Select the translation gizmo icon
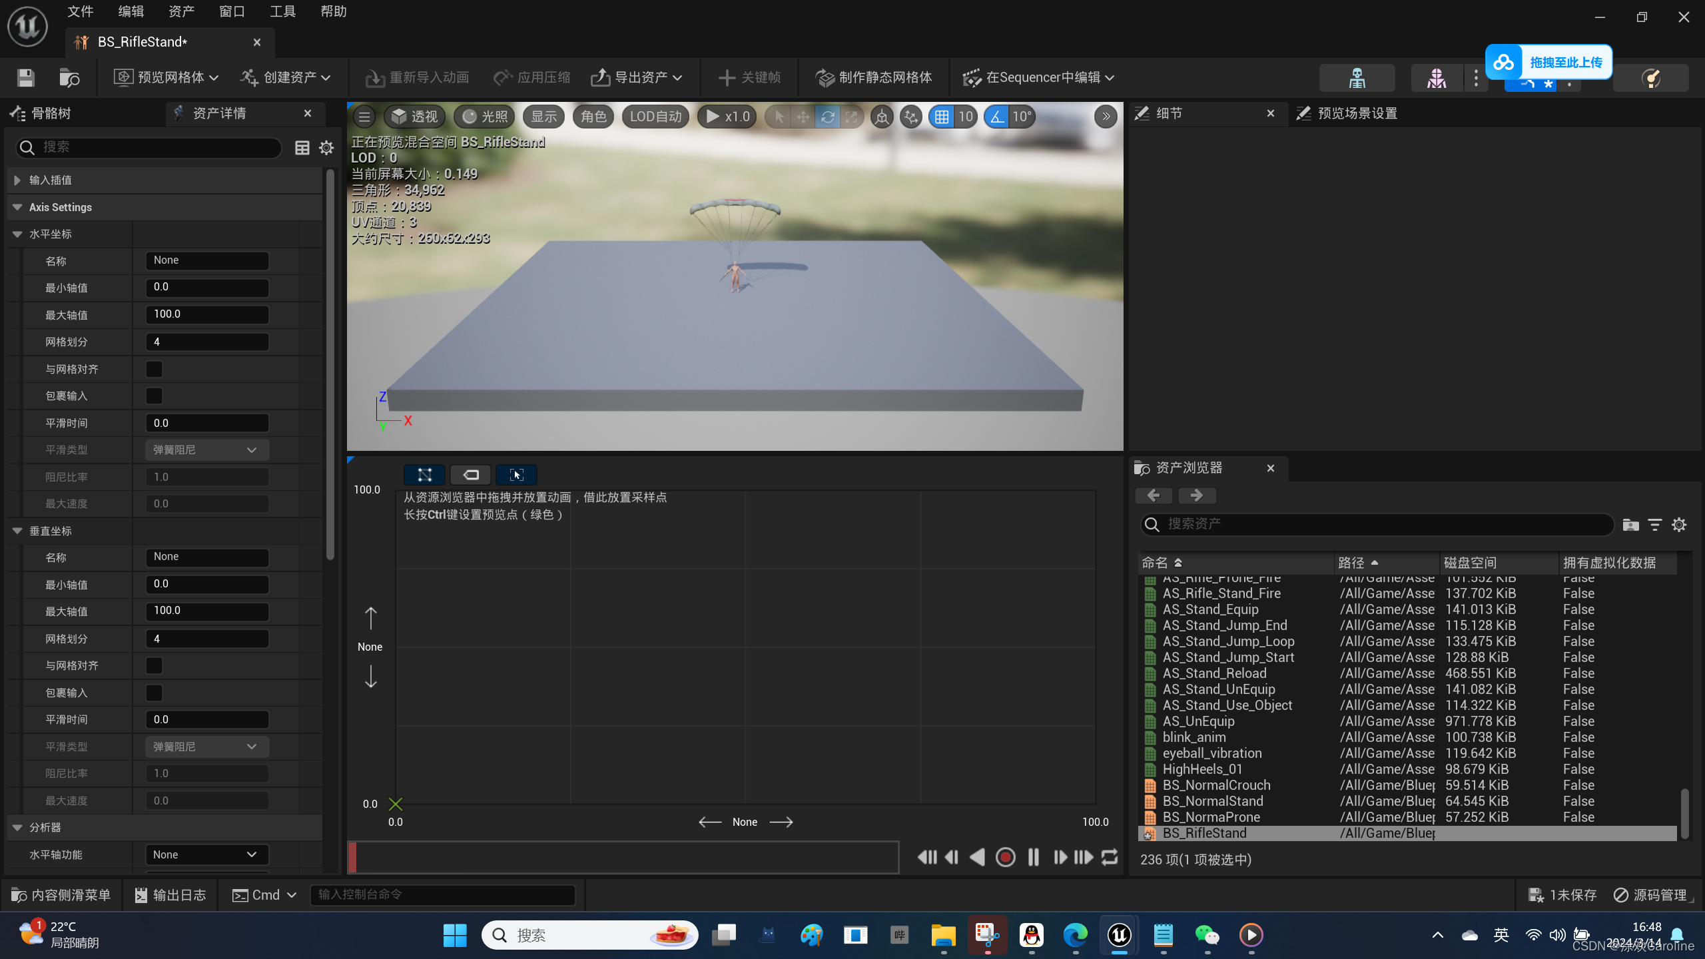Screen dimensions: 1705x959 [801, 116]
